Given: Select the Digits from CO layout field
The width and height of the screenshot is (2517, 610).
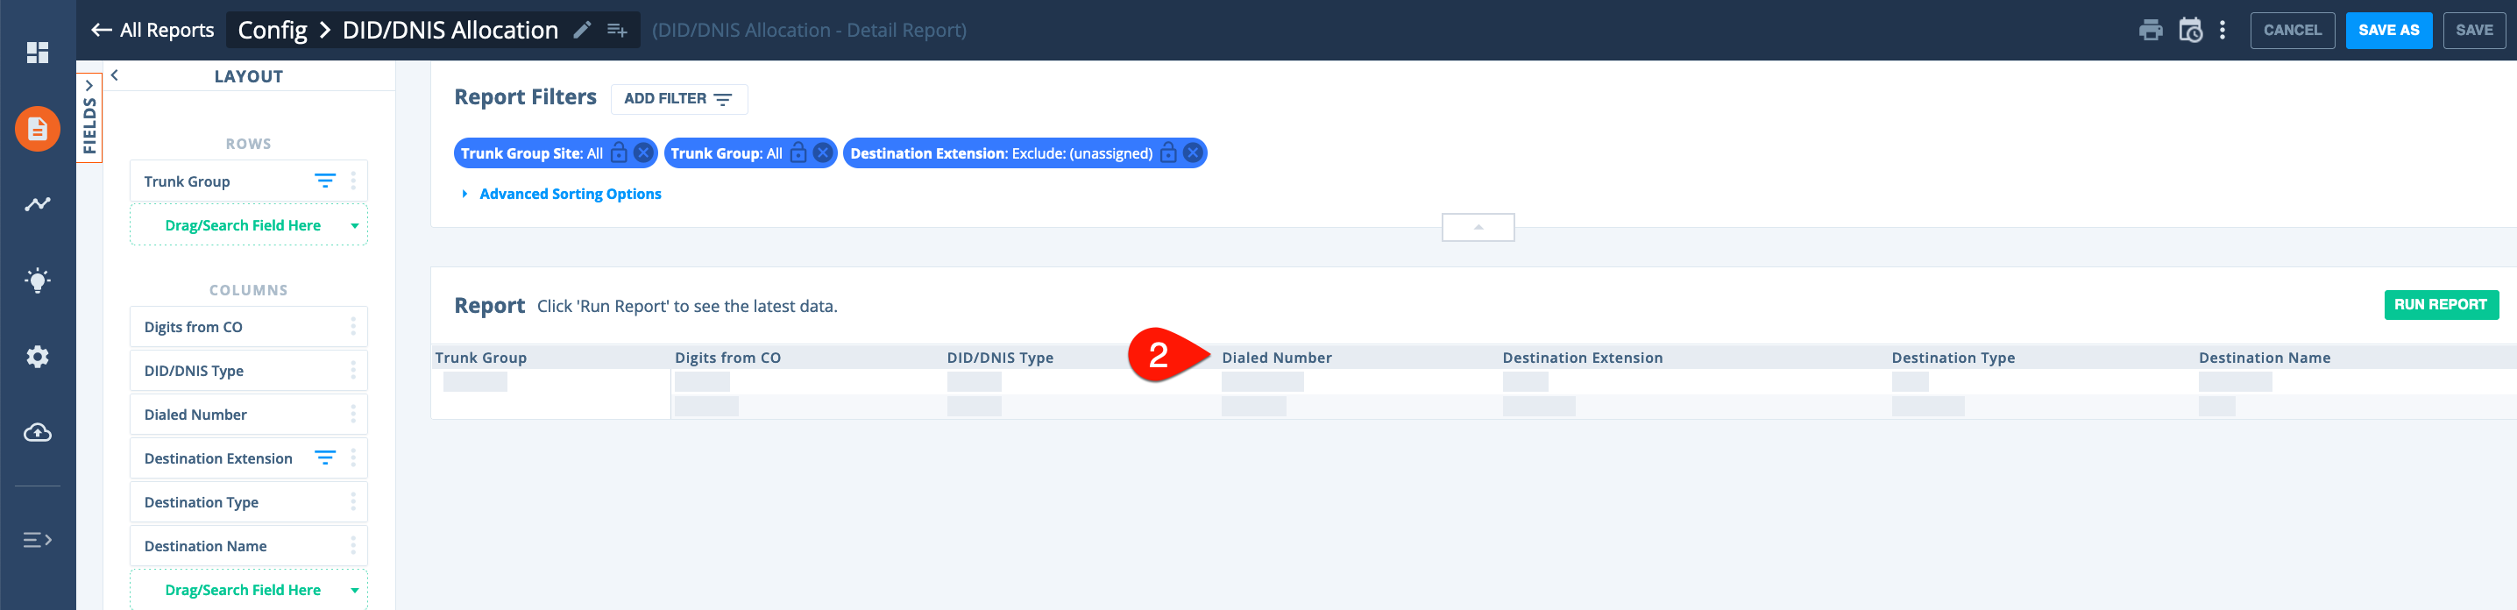Looking at the screenshot, I should (248, 327).
